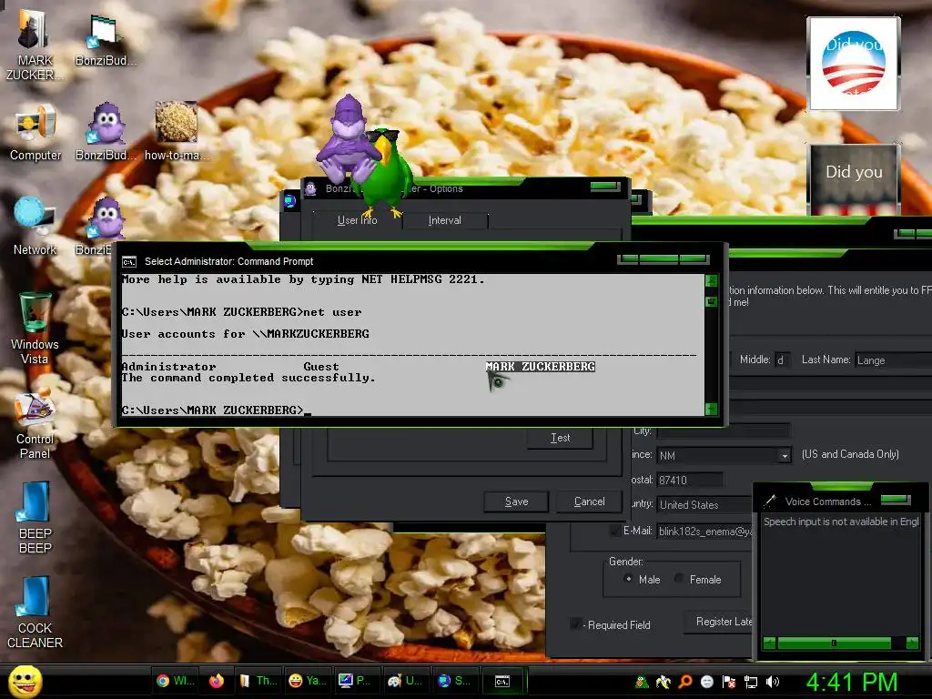Open BonziBud... shortcut beside Computer icon
932x699 pixels.
(106, 132)
